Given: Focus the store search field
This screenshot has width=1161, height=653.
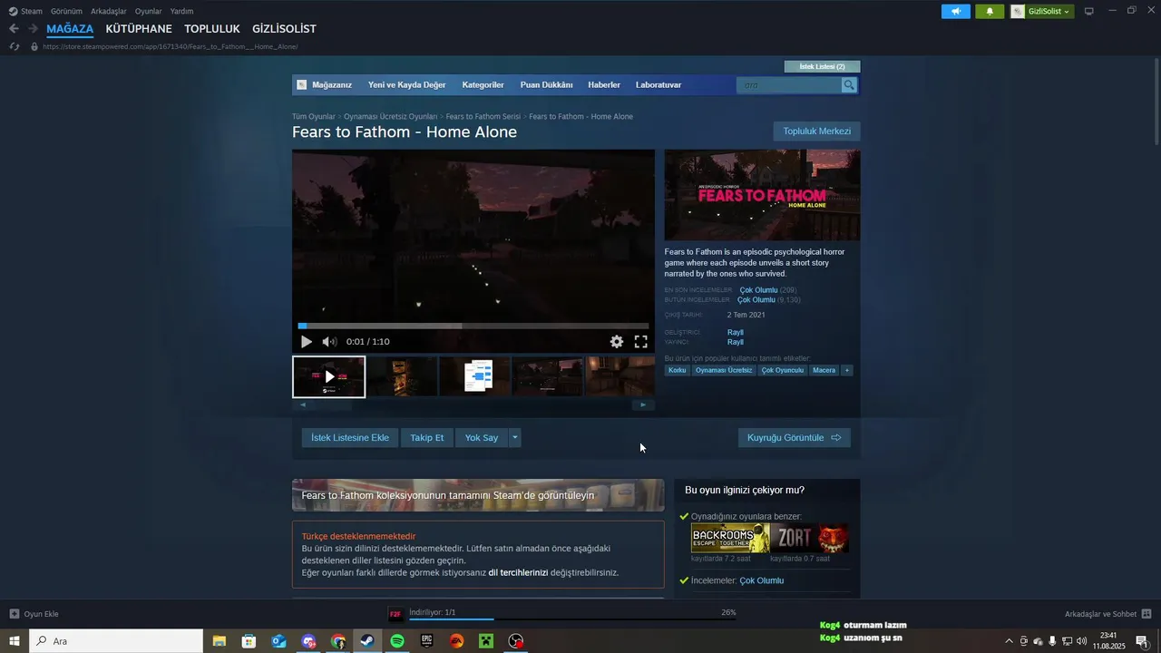Looking at the screenshot, I should [789, 85].
